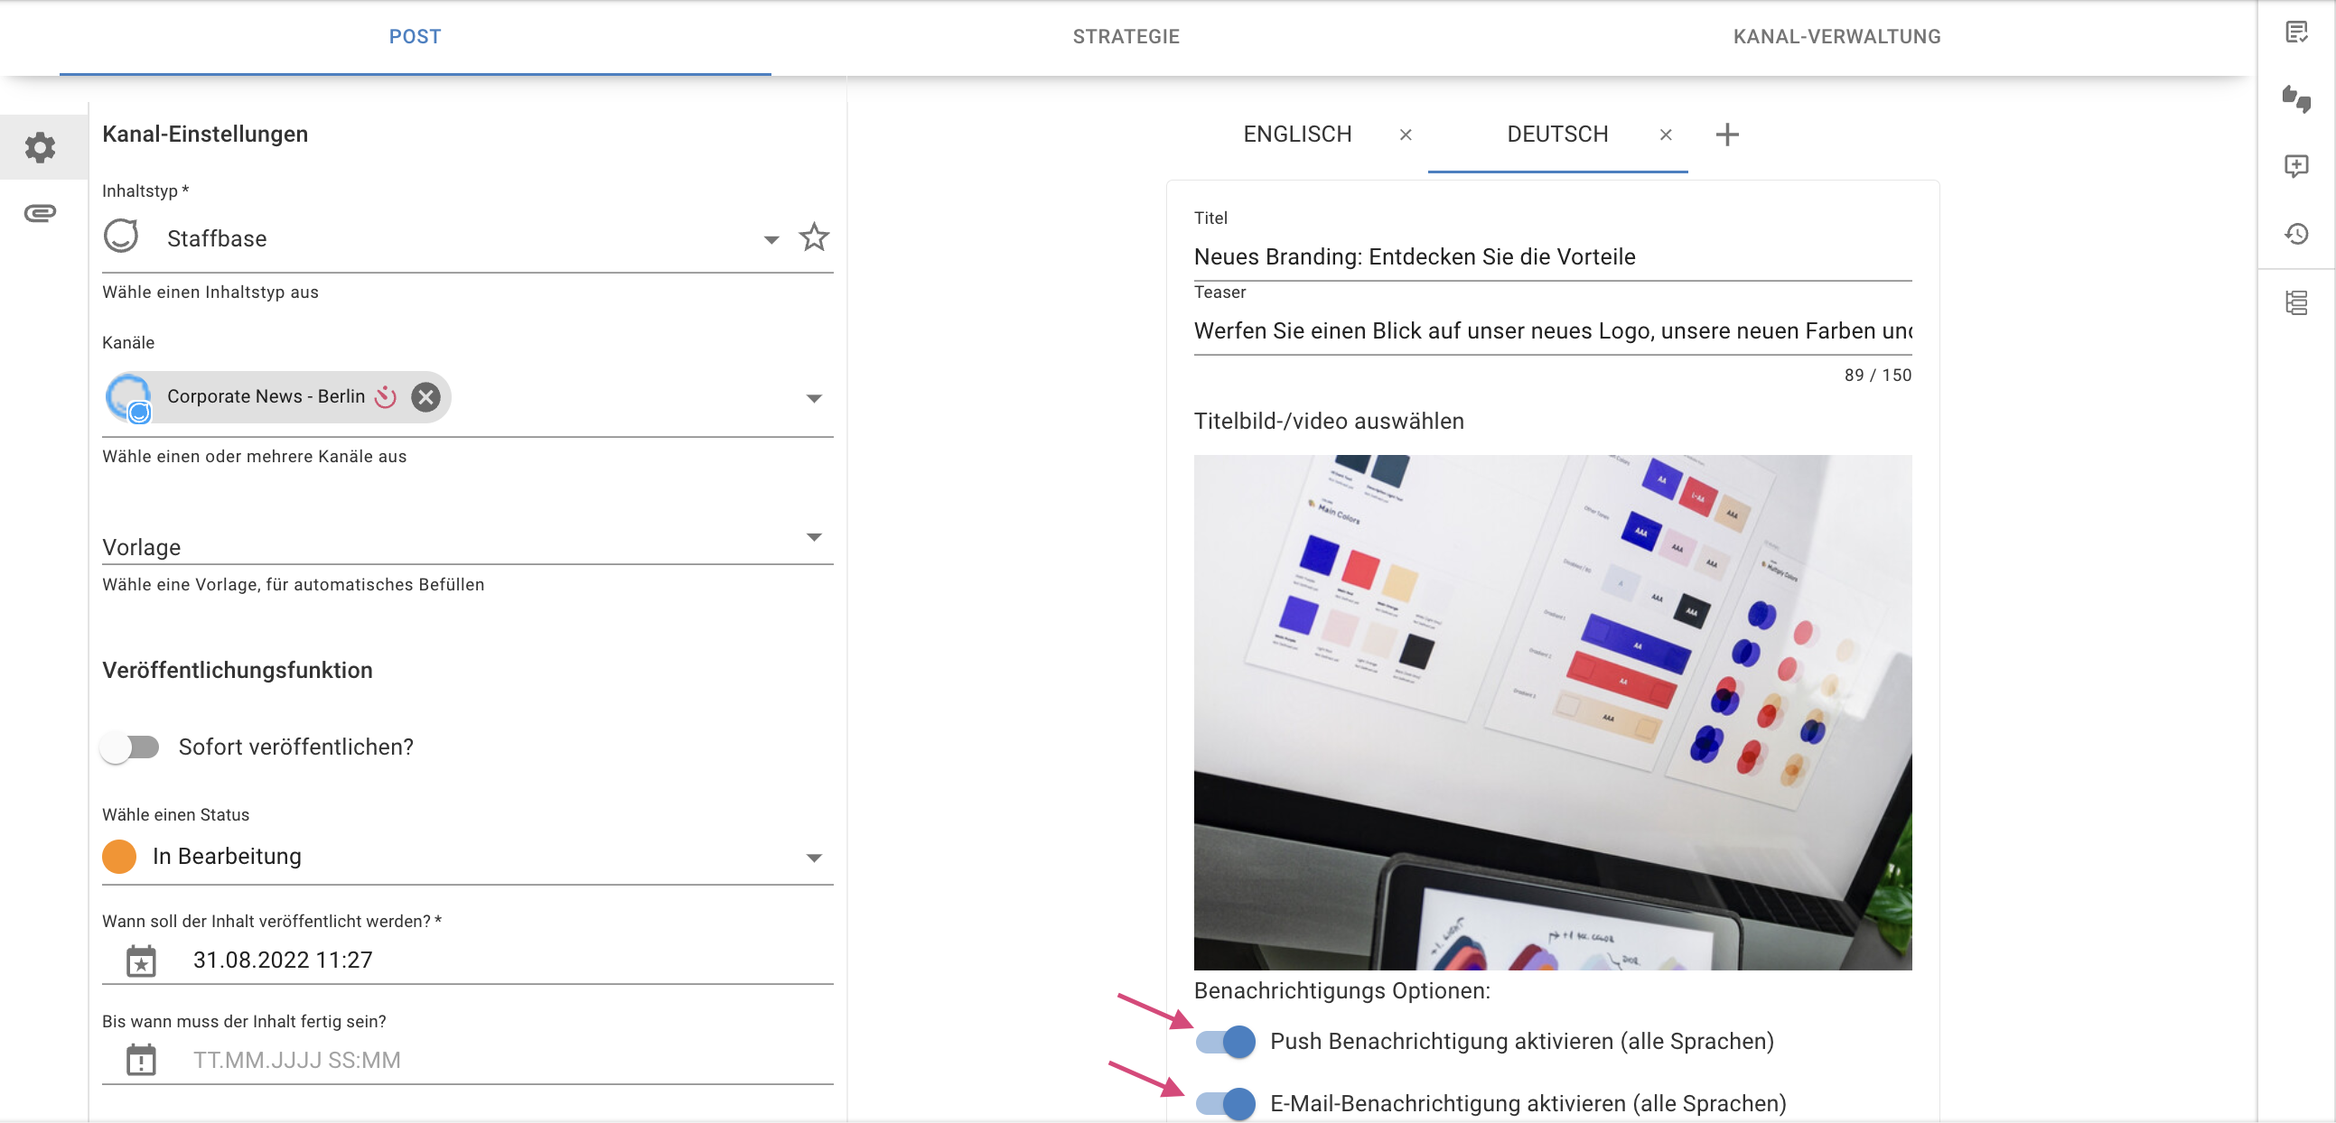Close the Deutsch language tab
Screen dimensions: 2336x1123
click(x=1666, y=135)
